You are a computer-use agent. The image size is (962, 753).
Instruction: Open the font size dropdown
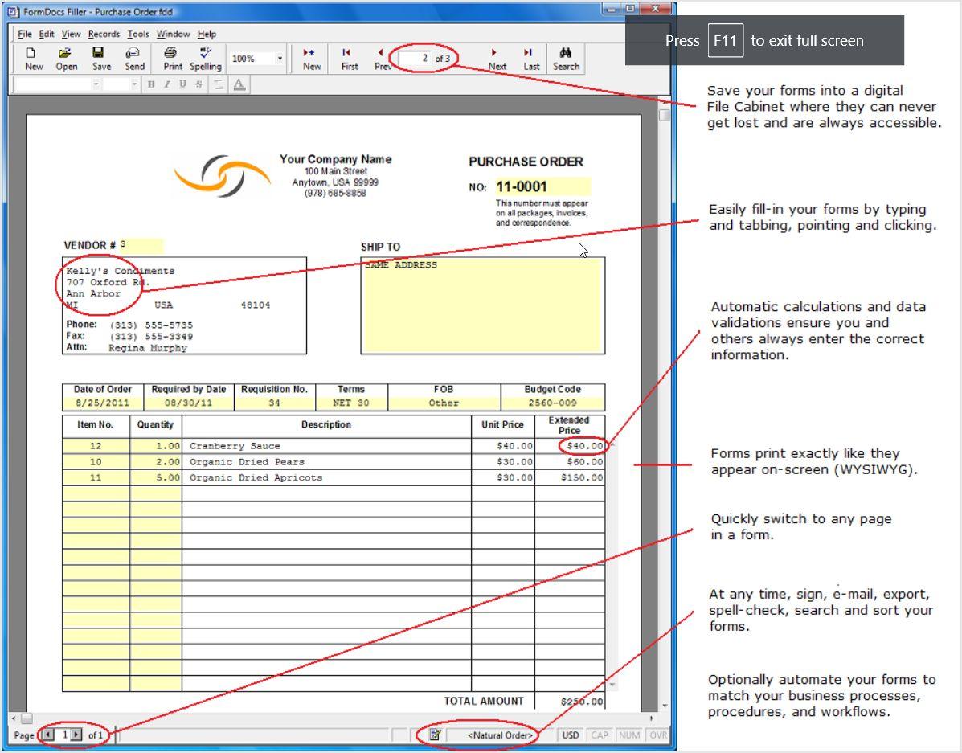click(134, 84)
